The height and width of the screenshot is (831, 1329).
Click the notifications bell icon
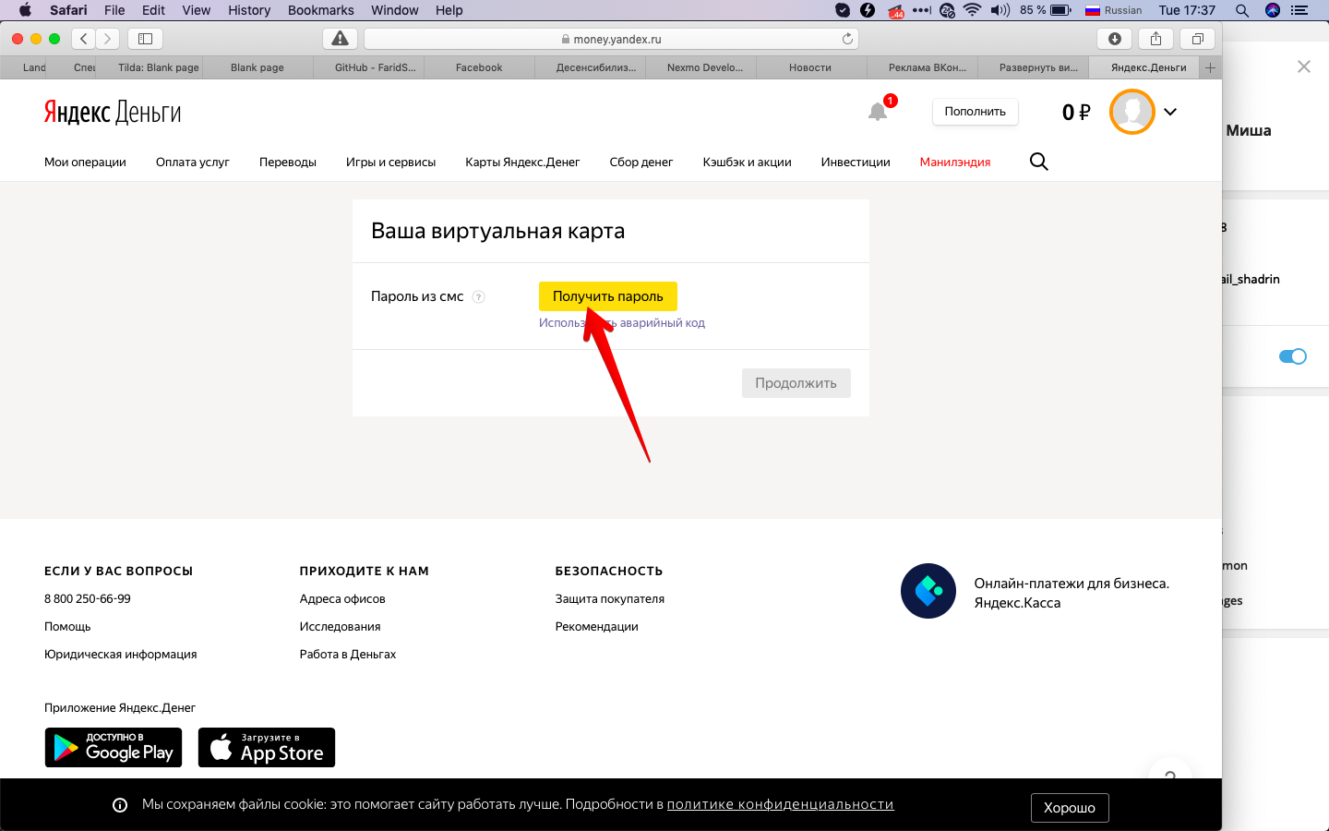coord(878,112)
